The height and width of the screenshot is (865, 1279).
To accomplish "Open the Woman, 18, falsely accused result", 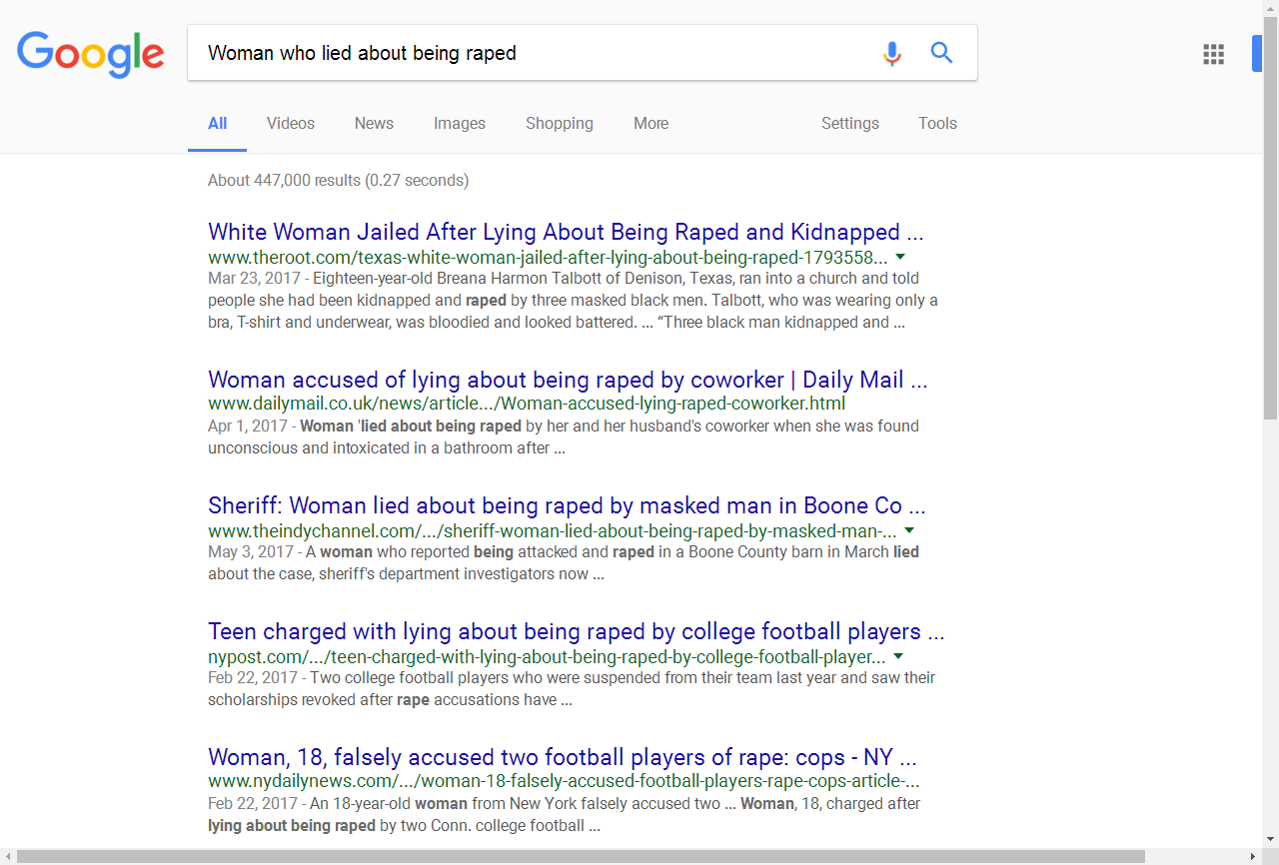I will point(563,758).
